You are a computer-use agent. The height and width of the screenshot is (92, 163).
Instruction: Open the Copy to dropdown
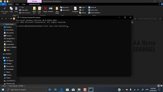(x=39, y=10)
